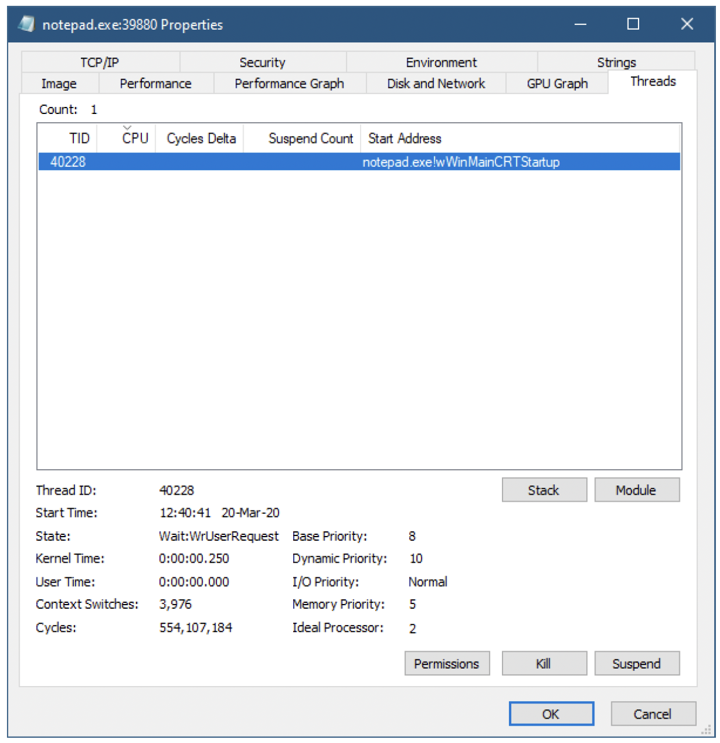Viewport: 720px width, 743px height.
Task: Sort threads by TID column header
Action: 67,138
